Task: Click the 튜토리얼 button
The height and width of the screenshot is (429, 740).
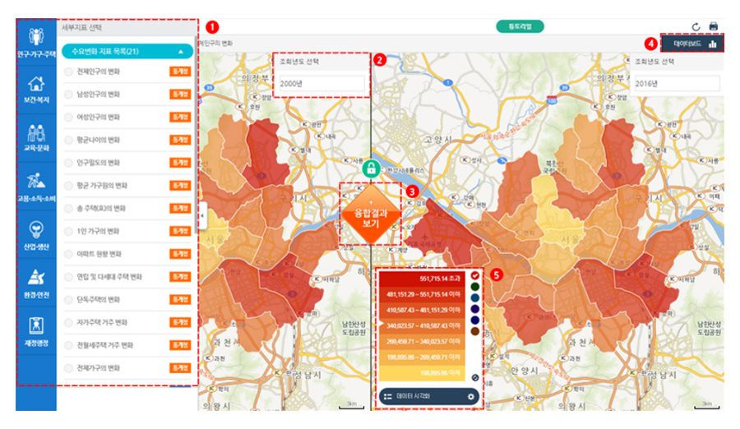Action: tap(520, 26)
